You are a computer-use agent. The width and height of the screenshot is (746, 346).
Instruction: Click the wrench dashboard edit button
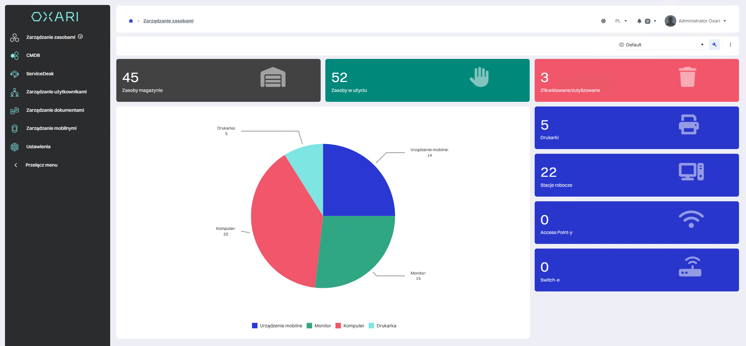pyautogui.click(x=714, y=45)
